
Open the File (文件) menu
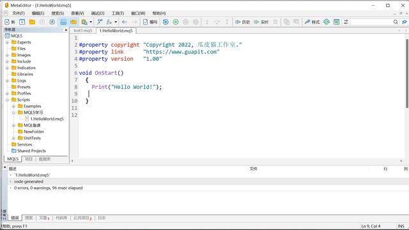click(19, 13)
